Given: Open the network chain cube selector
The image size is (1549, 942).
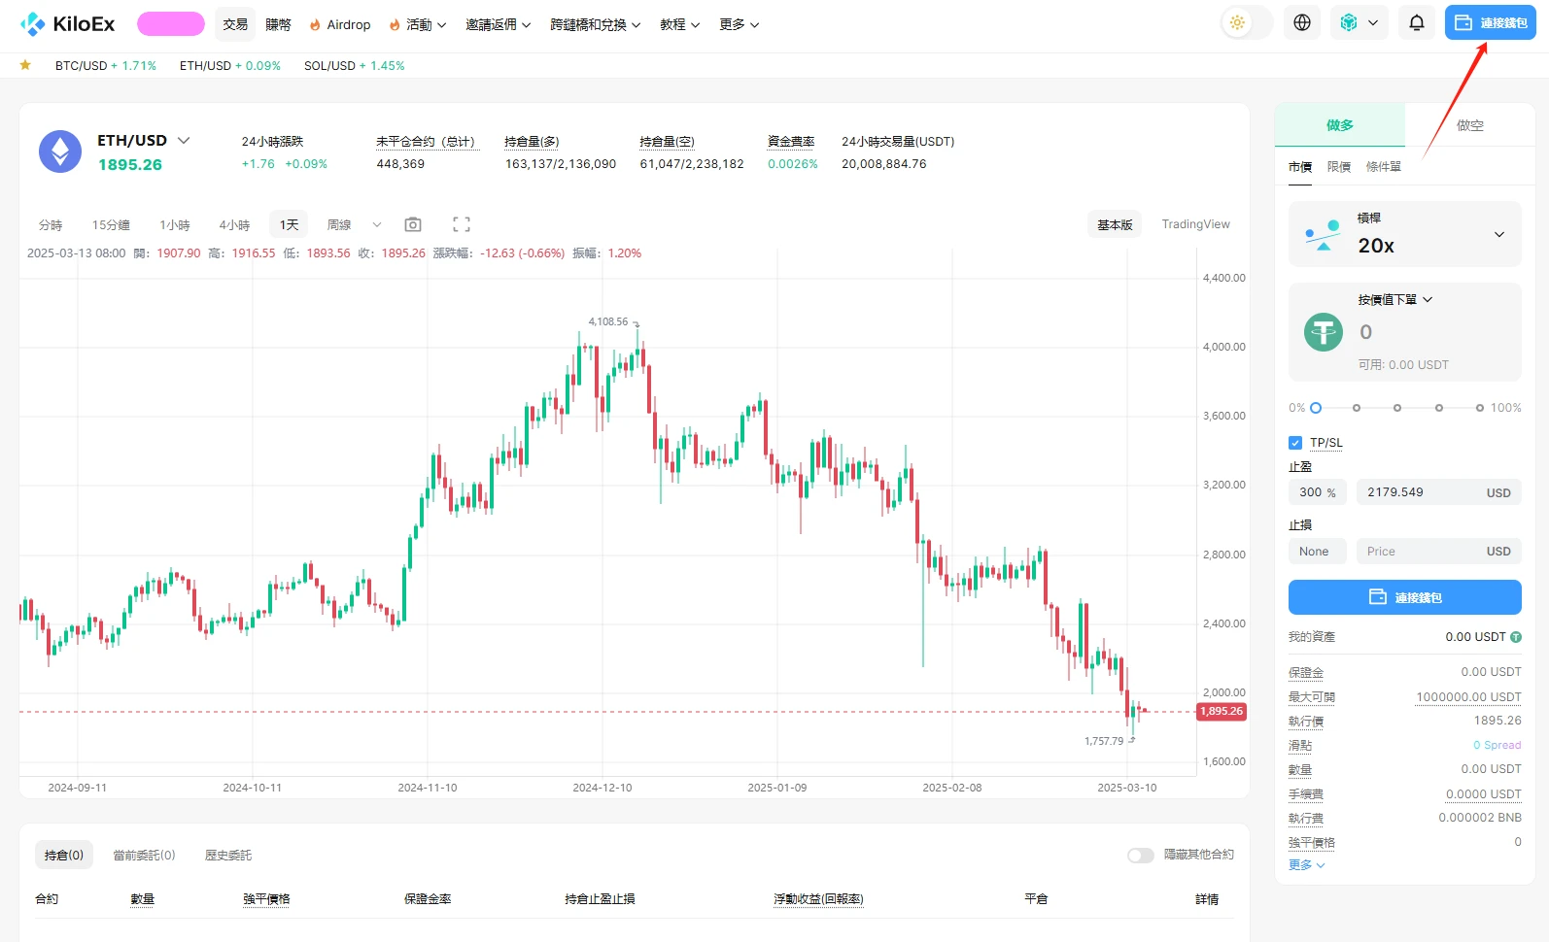Looking at the screenshot, I should (1360, 23).
